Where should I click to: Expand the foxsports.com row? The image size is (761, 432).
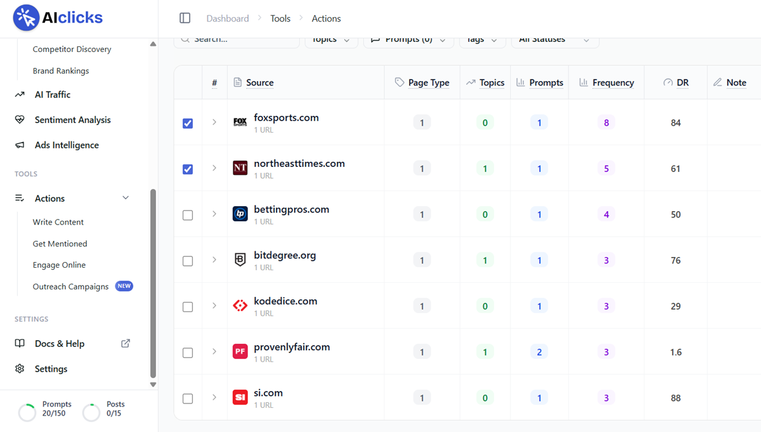tap(214, 122)
